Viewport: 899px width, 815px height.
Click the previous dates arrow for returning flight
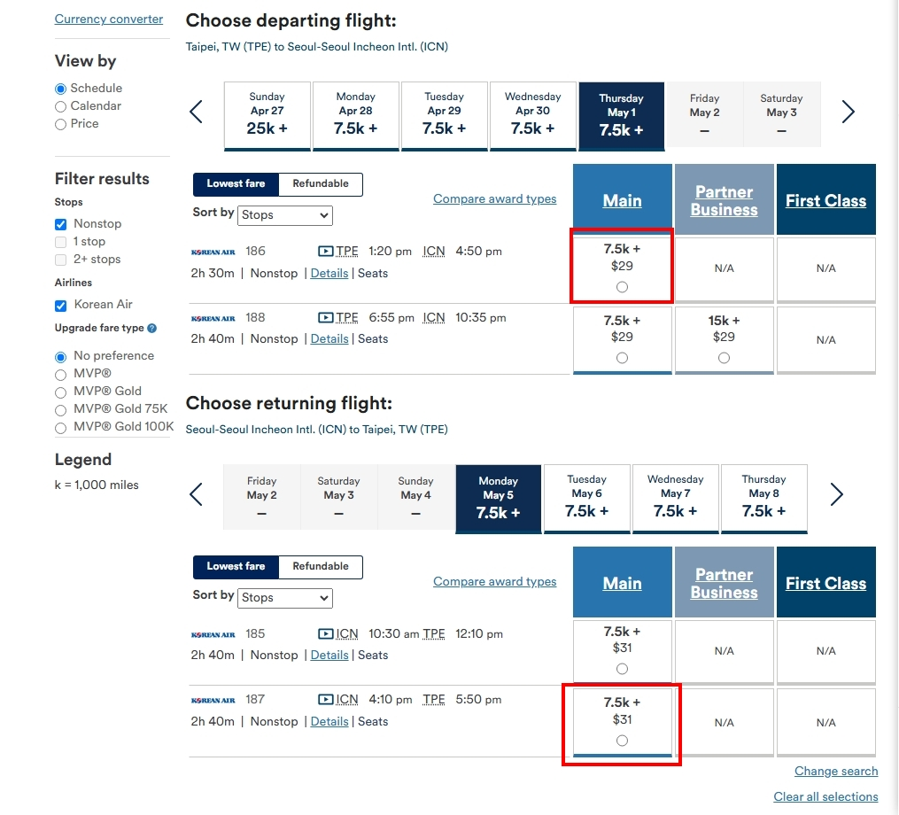click(x=197, y=494)
